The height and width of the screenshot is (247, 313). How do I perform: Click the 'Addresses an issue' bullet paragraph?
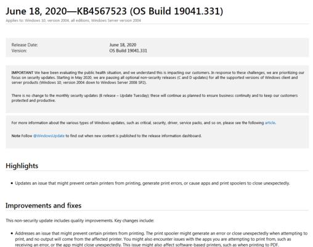click(x=161, y=239)
